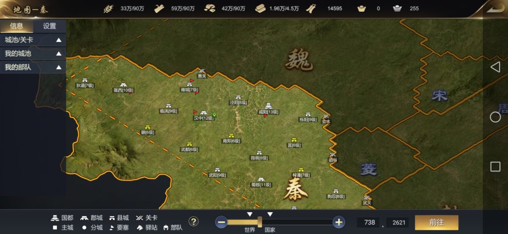Click the green location pin near 汉中
508x234 pixels.
click(214, 114)
